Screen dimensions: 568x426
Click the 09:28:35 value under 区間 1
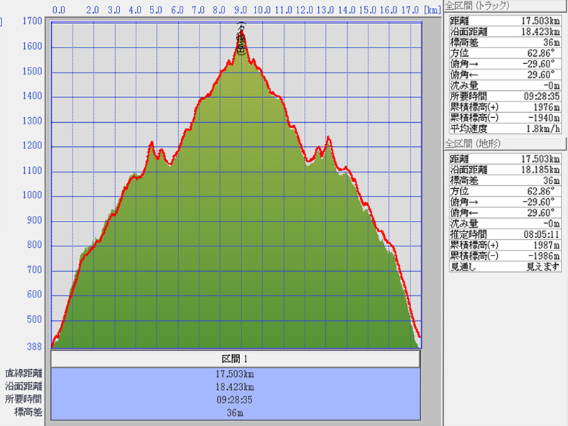(235, 399)
